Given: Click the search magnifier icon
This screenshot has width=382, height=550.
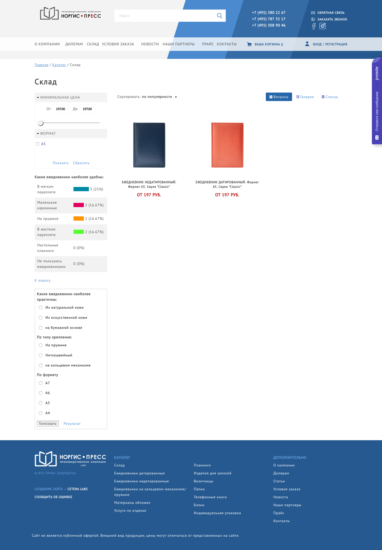Looking at the screenshot, I should click(x=219, y=16).
